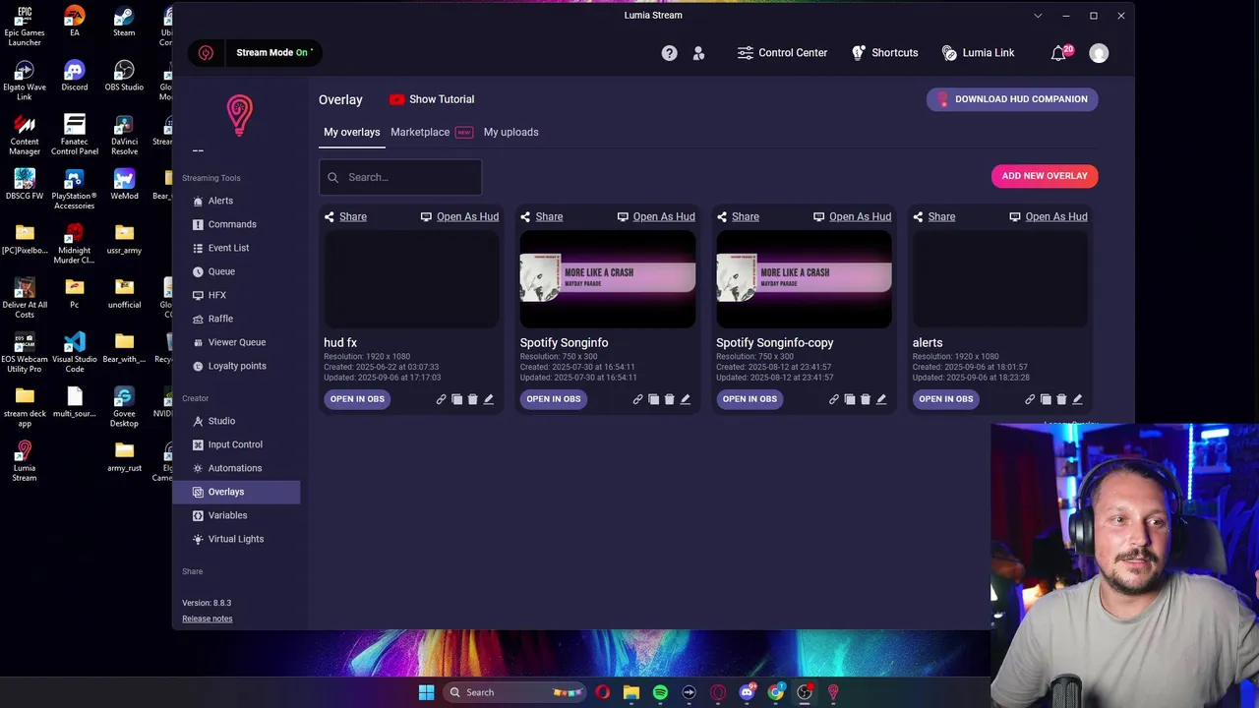Open Loyalty points in the sidebar
The height and width of the screenshot is (708, 1259).
pos(236,366)
